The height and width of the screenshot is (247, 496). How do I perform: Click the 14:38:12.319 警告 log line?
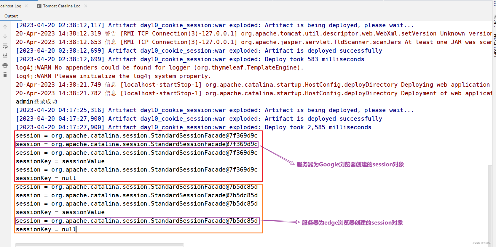coord(254,34)
